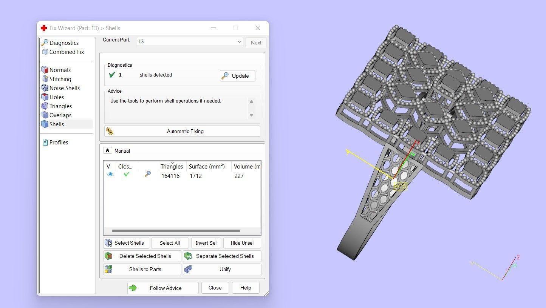The height and width of the screenshot is (308, 546).
Task: Open the Current Part dropdown
Action: pyautogui.click(x=190, y=41)
